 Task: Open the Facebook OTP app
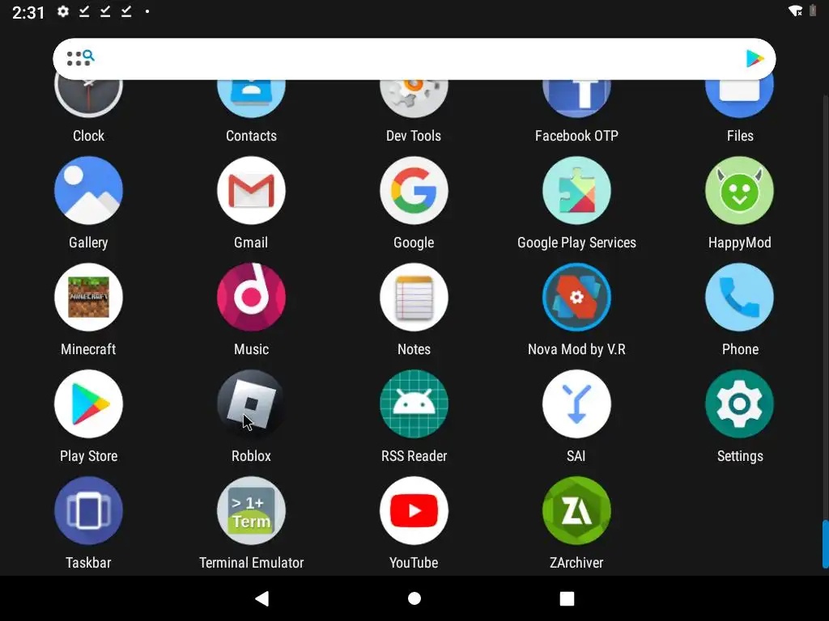pos(576,99)
